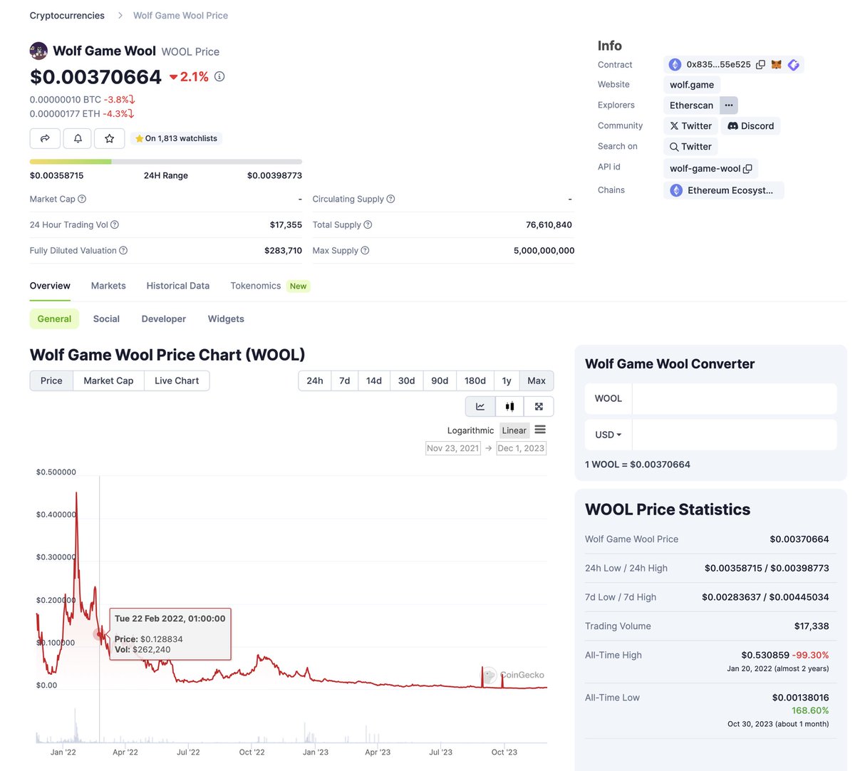
Task: Open price change info icon next to 2.1%
Action: (219, 76)
